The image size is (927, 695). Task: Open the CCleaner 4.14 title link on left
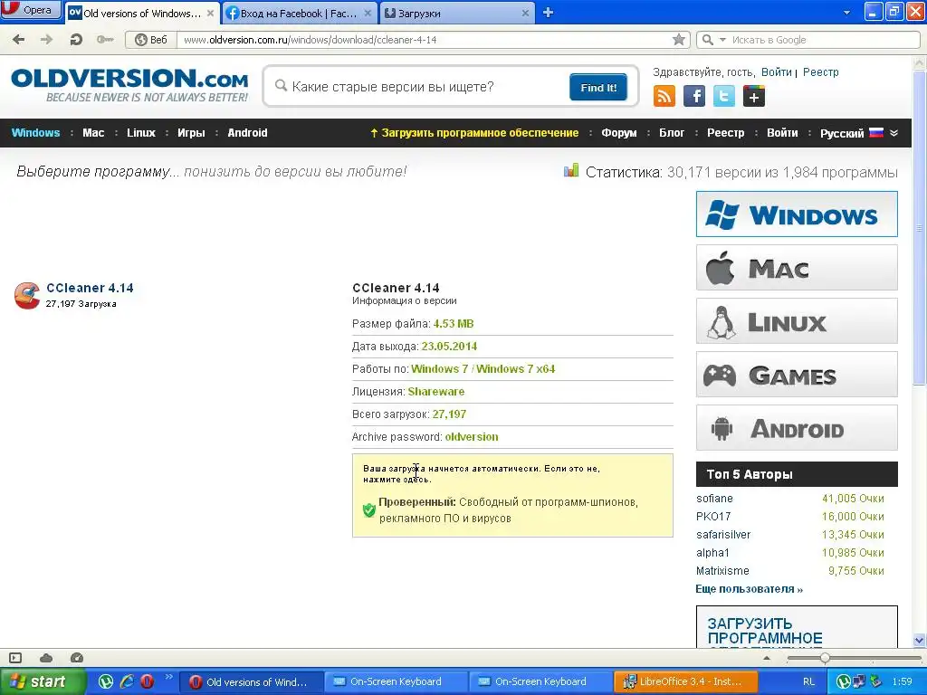point(90,288)
